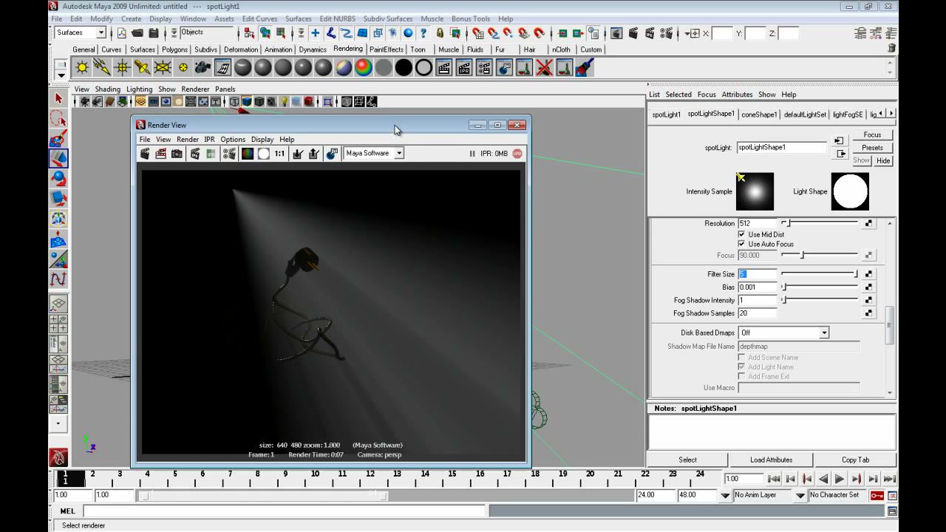Click the Fog Shadow Intensity slider
The height and width of the screenshot is (532, 946).
820,301
